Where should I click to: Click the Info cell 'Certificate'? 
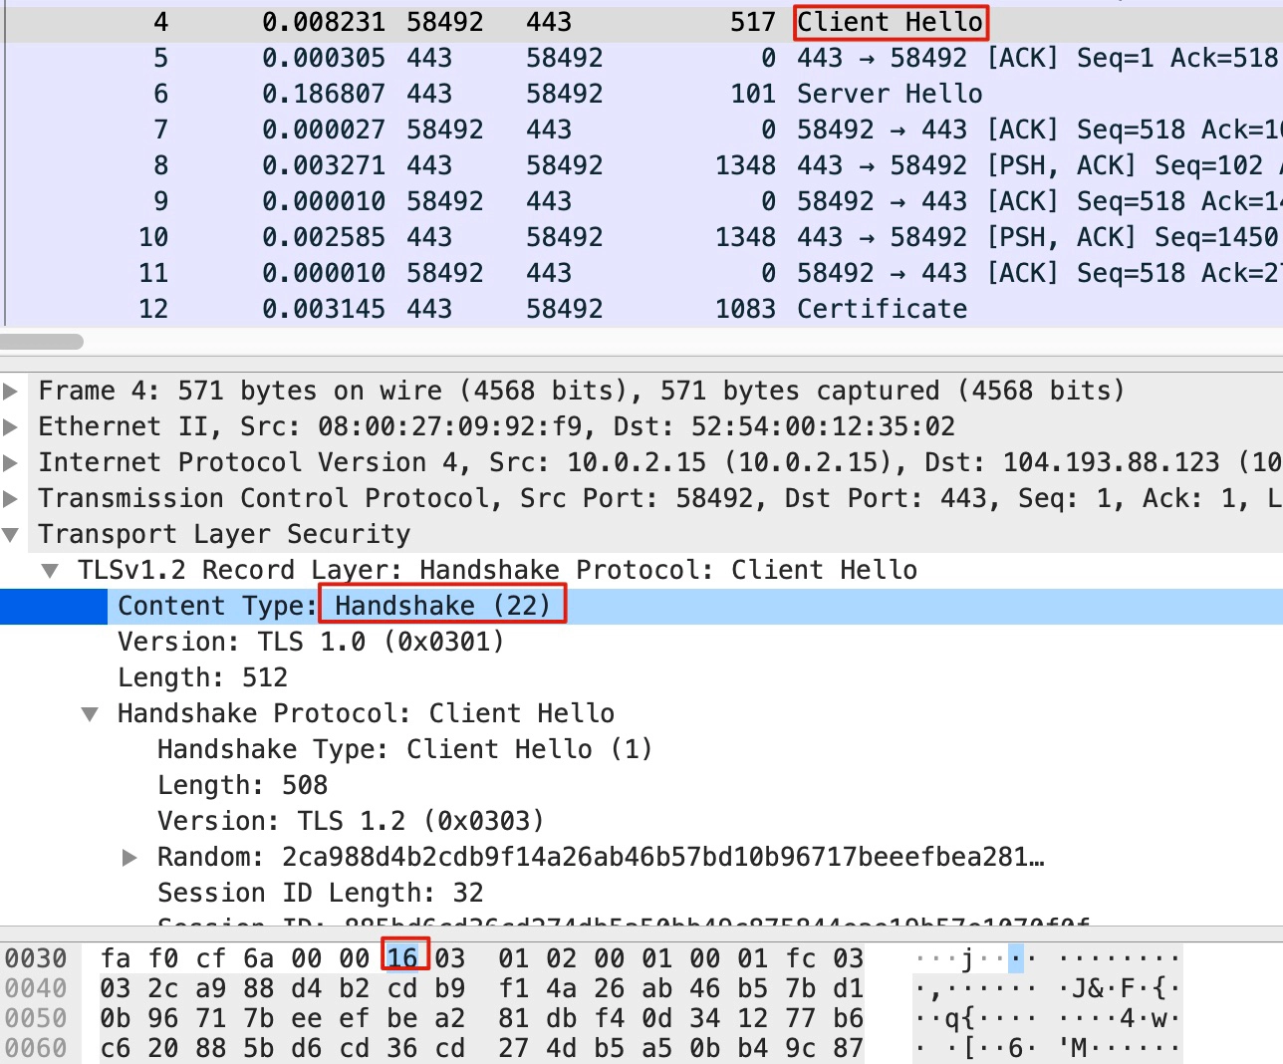[x=882, y=309]
